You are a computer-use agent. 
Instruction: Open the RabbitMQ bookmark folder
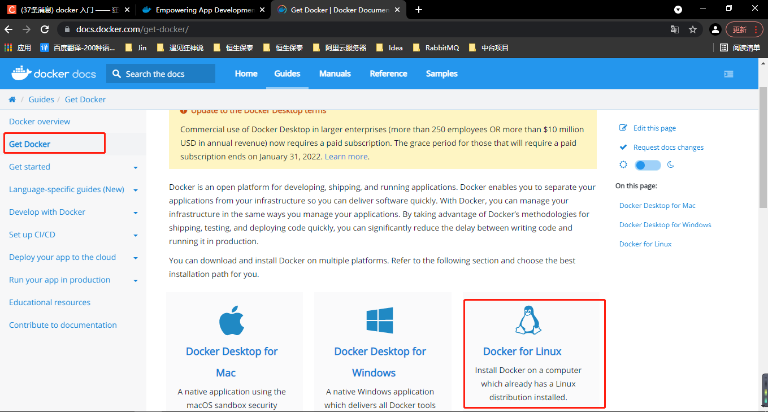click(x=436, y=48)
